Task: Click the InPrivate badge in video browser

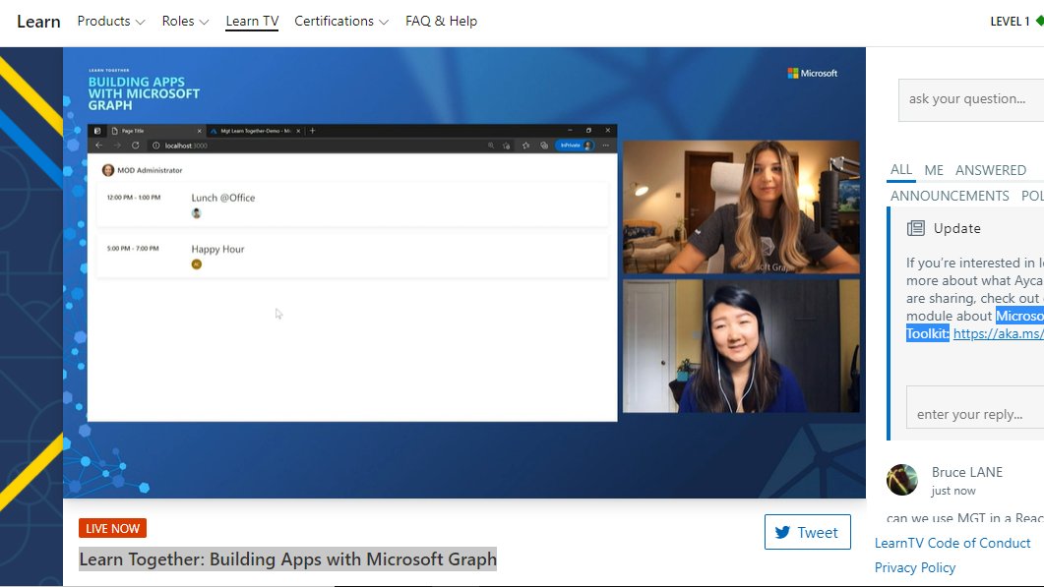Action: tap(574, 146)
